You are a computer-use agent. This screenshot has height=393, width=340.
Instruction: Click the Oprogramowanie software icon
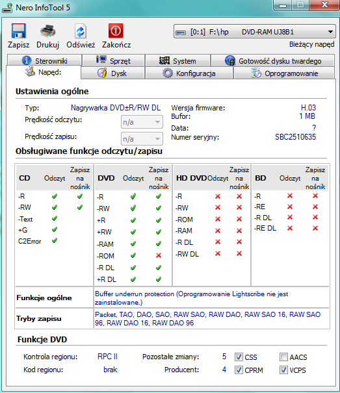256,73
